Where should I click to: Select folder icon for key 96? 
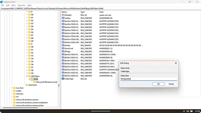click(29, 65)
